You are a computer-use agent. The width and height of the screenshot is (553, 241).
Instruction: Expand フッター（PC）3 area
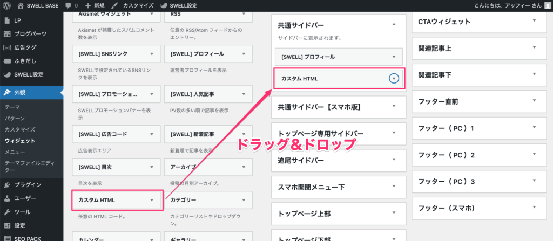point(534,181)
